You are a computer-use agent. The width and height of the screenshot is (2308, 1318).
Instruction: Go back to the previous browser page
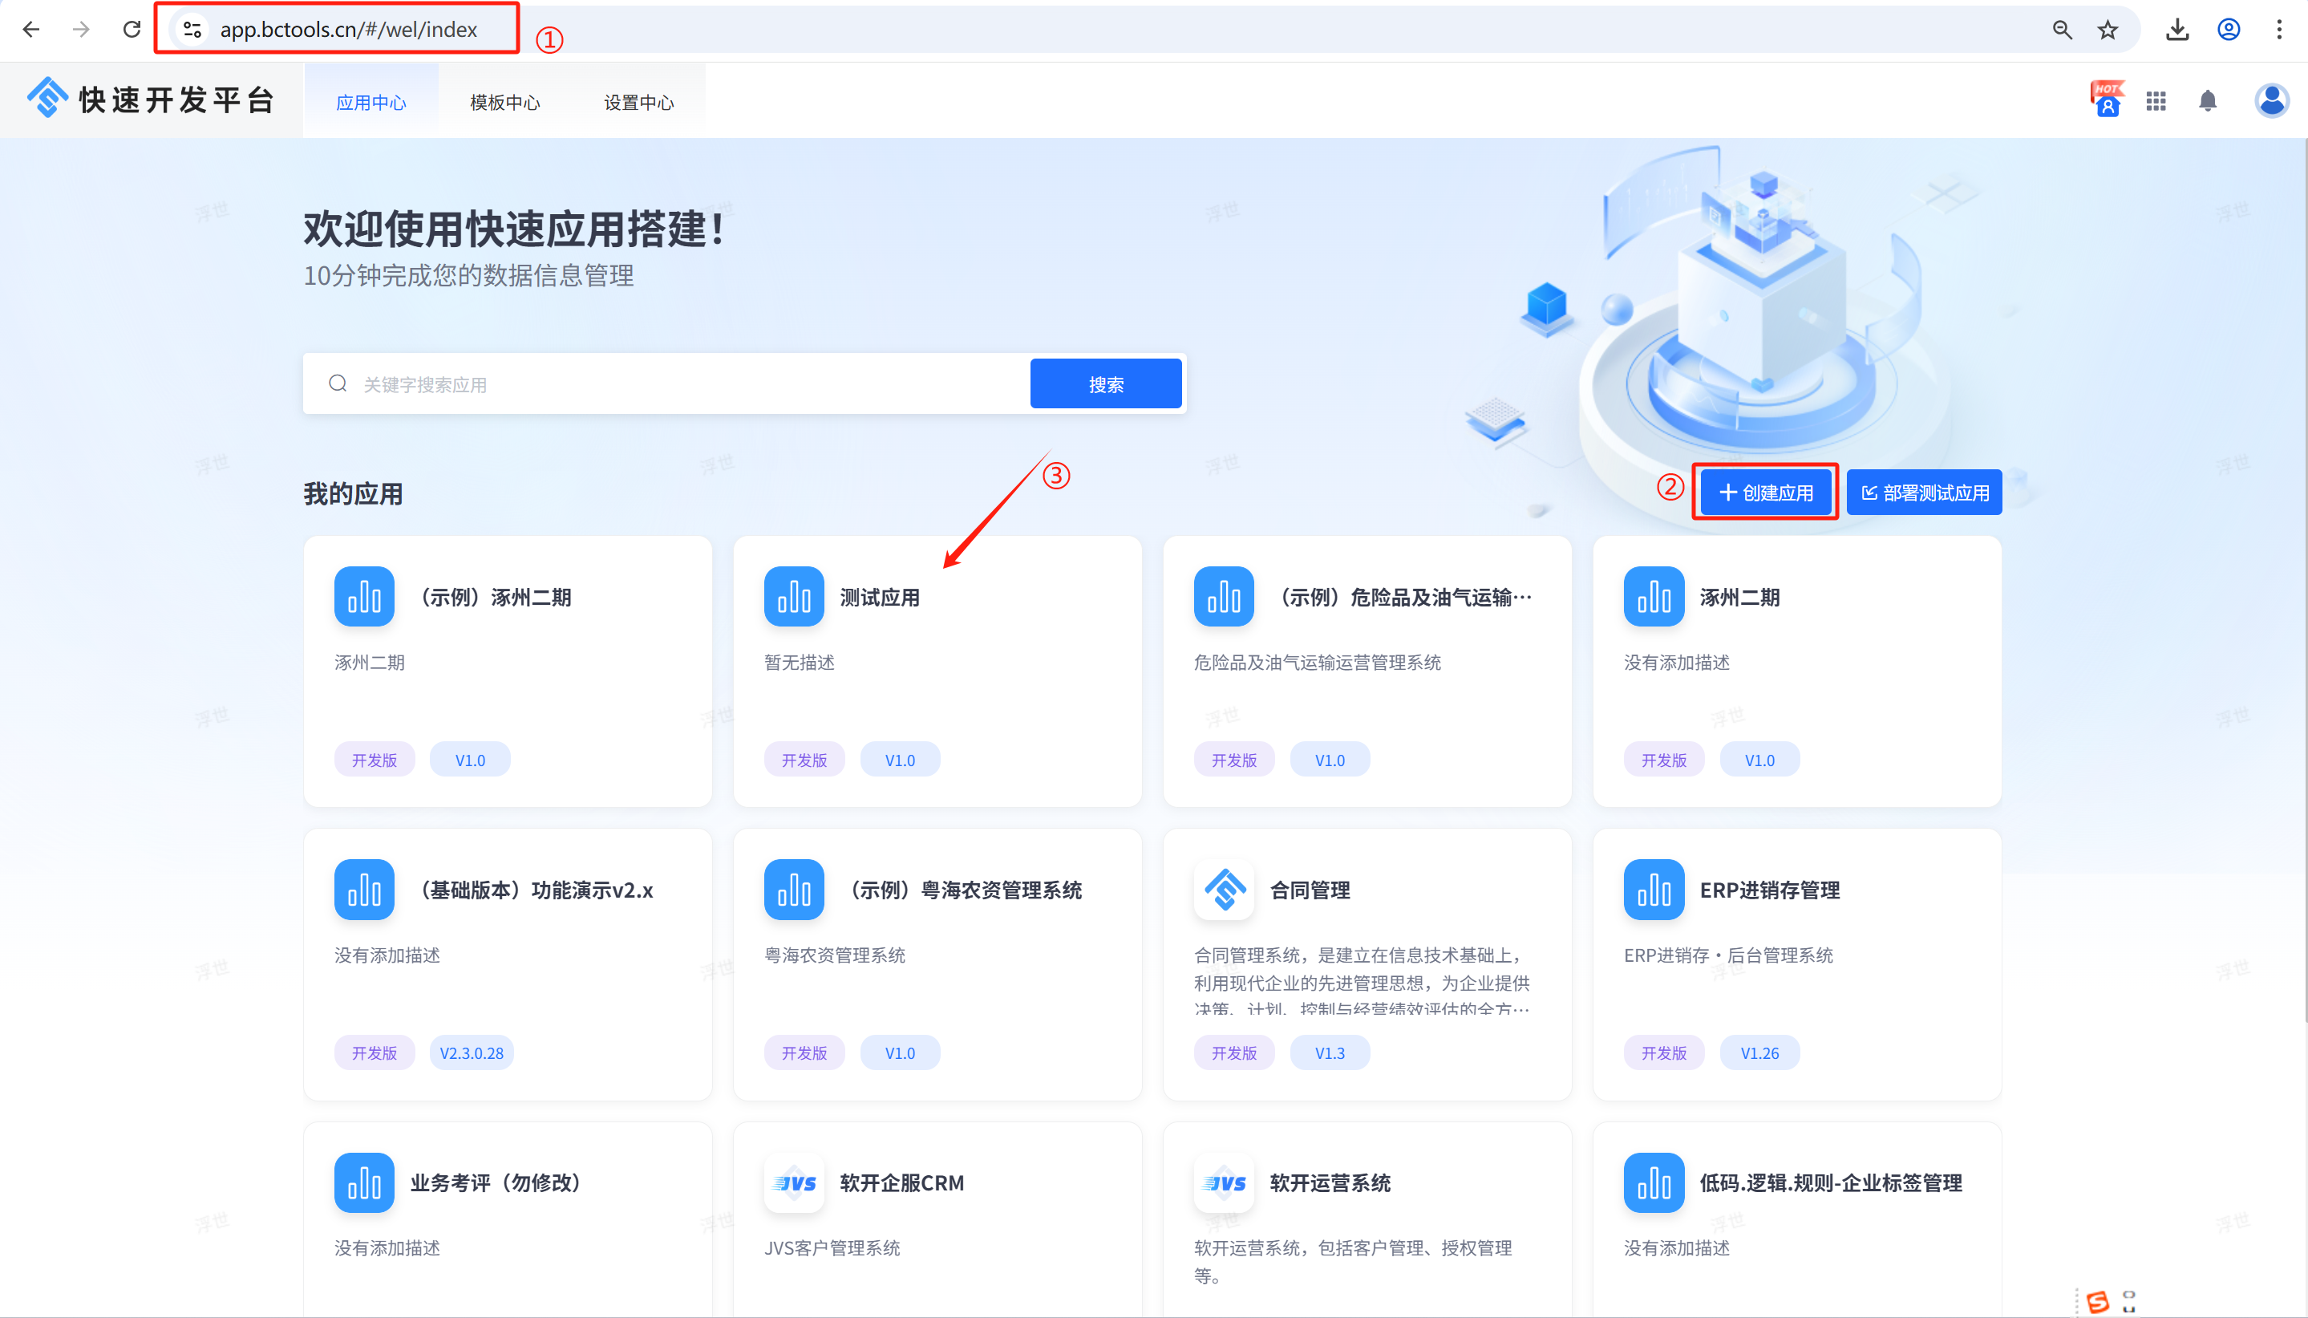pyautogui.click(x=31, y=30)
